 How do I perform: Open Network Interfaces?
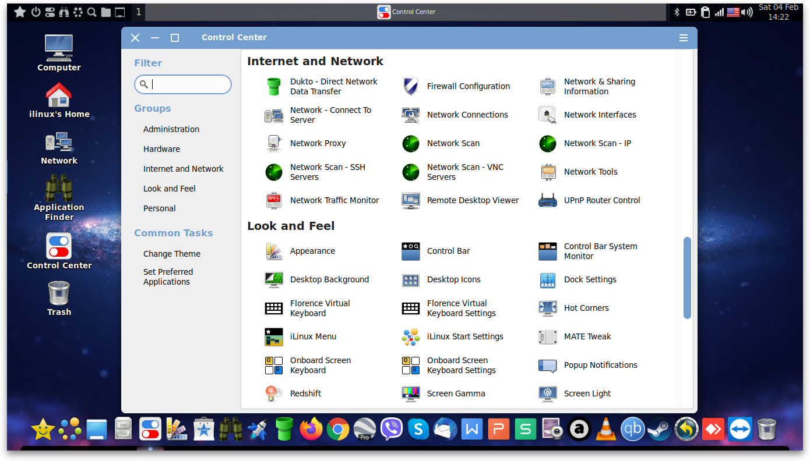point(588,115)
